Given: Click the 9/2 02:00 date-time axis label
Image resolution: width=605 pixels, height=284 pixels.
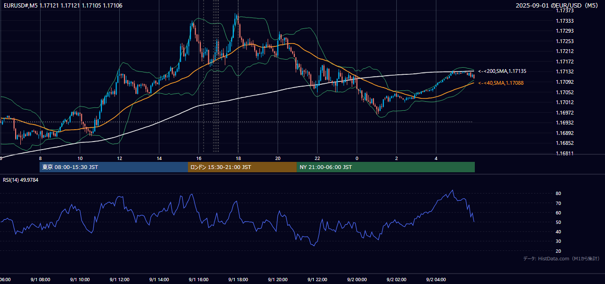Looking at the screenshot, I should coord(397,280).
